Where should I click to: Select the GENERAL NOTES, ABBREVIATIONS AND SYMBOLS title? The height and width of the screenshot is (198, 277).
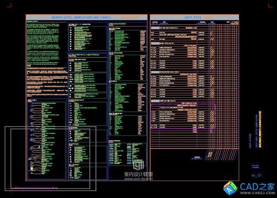81,18
